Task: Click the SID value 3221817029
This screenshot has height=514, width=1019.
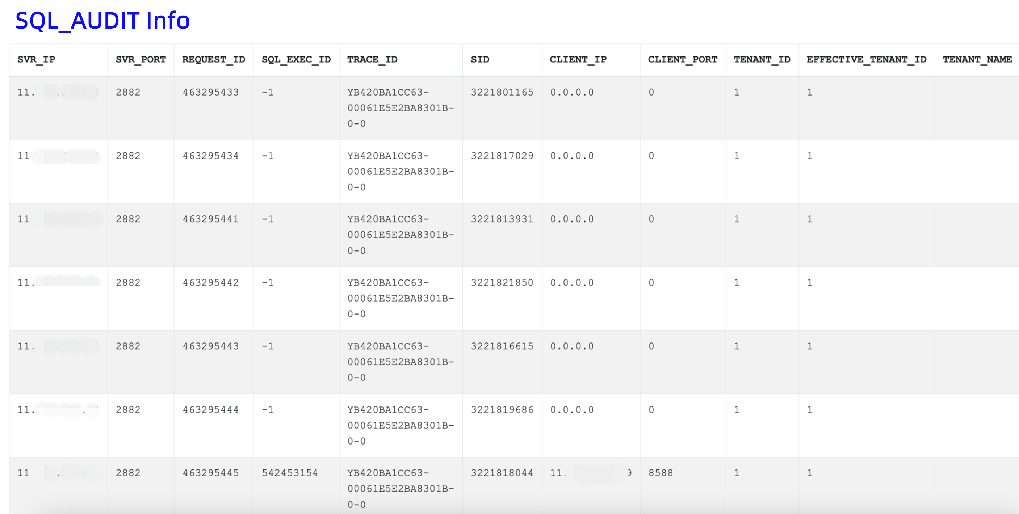Action: pyautogui.click(x=502, y=156)
